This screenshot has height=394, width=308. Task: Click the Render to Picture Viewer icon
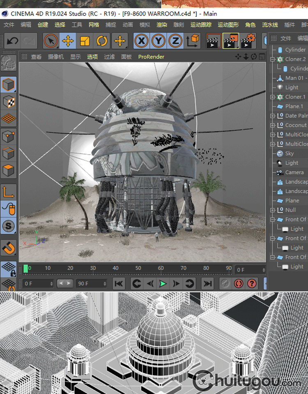[x=231, y=41]
